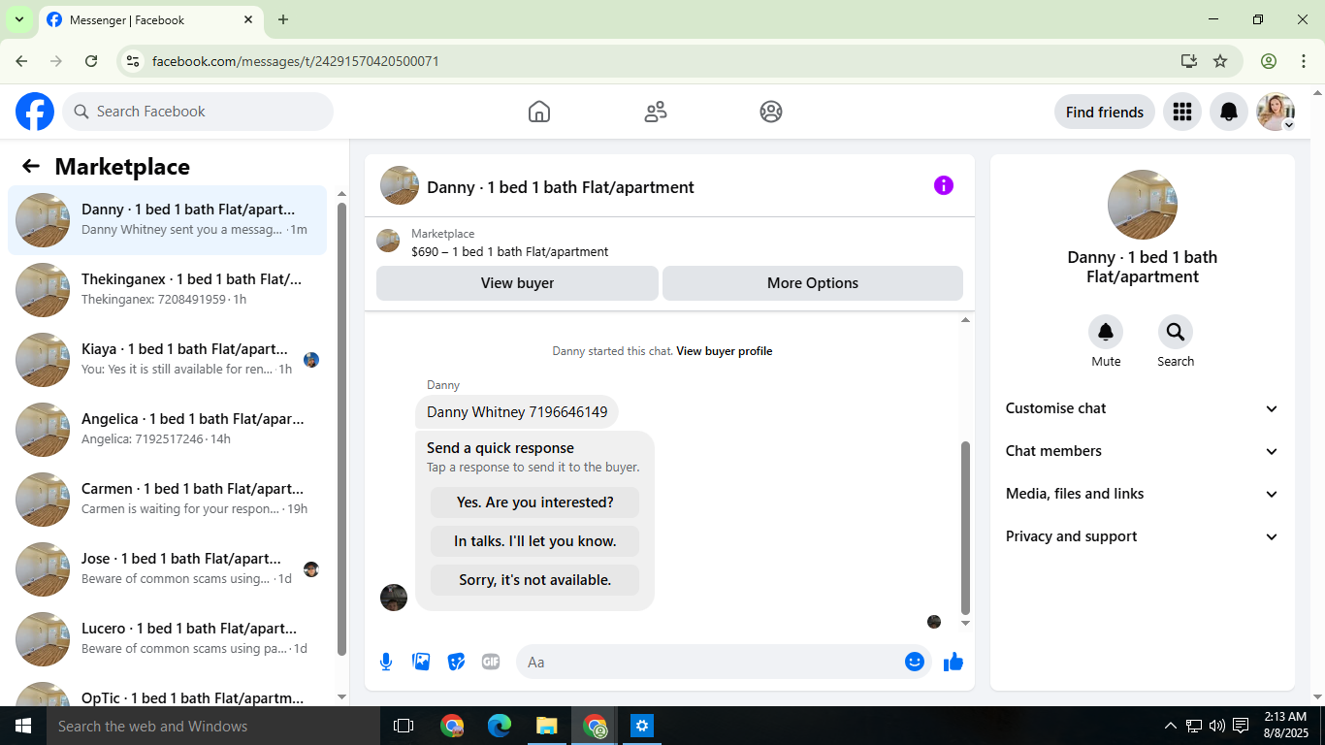Screen dimensions: 1325x745
Task: Expand the Chat members section
Action: pyautogui.click(x=1143, y=451)
